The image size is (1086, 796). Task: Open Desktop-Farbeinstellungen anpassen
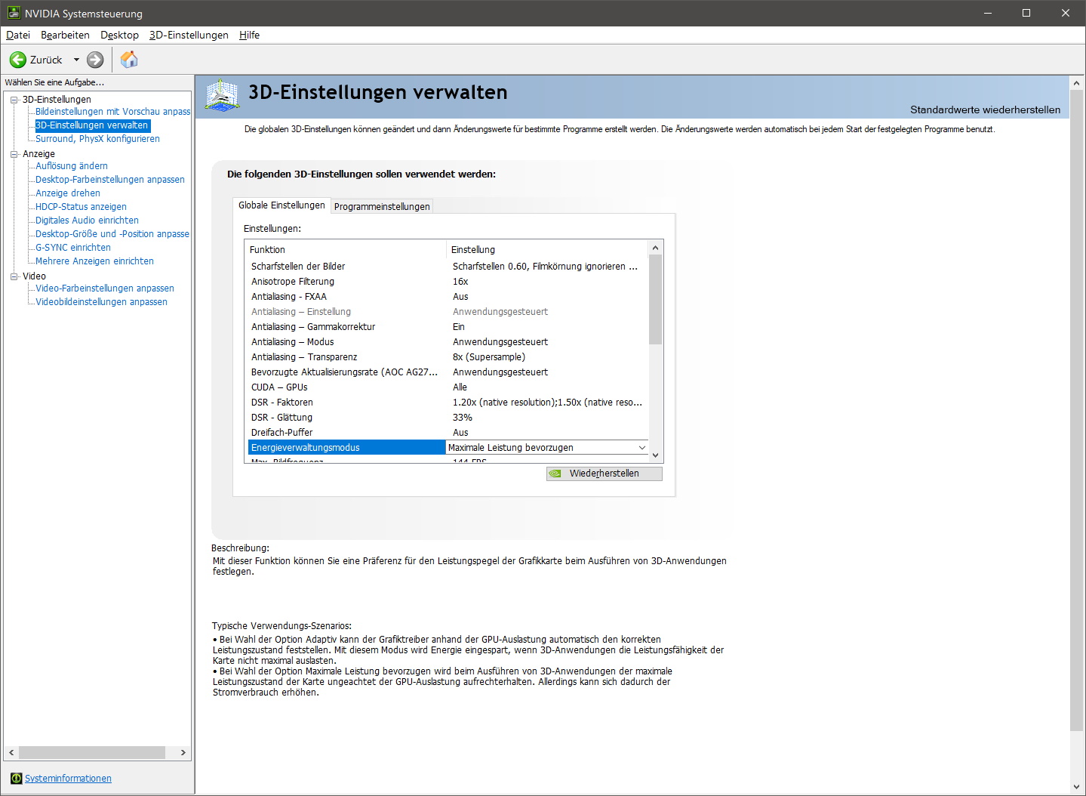pyautogui.click(x=110, y=180)
